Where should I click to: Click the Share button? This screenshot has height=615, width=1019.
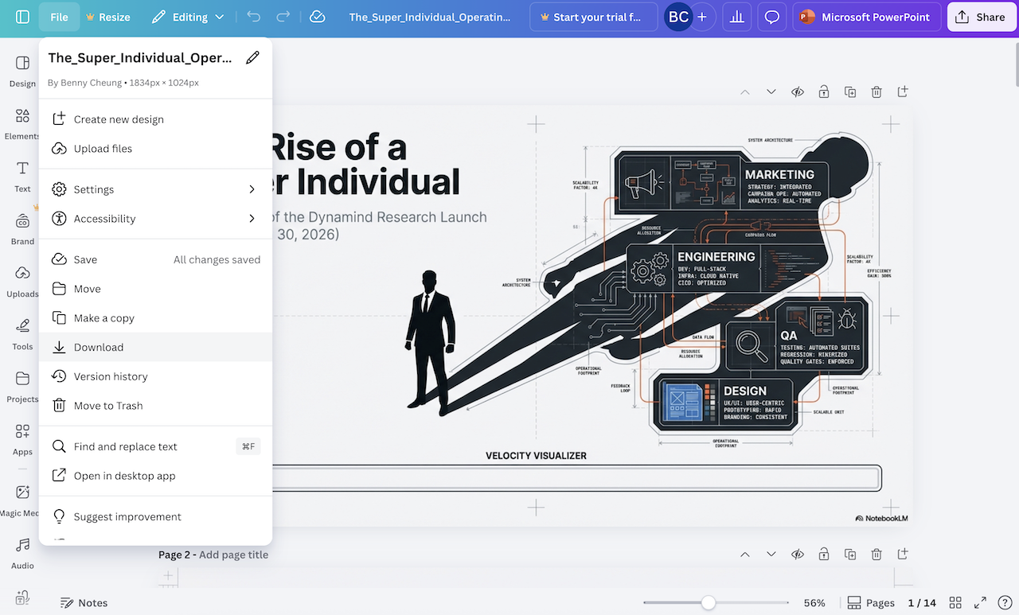(982, 17)
